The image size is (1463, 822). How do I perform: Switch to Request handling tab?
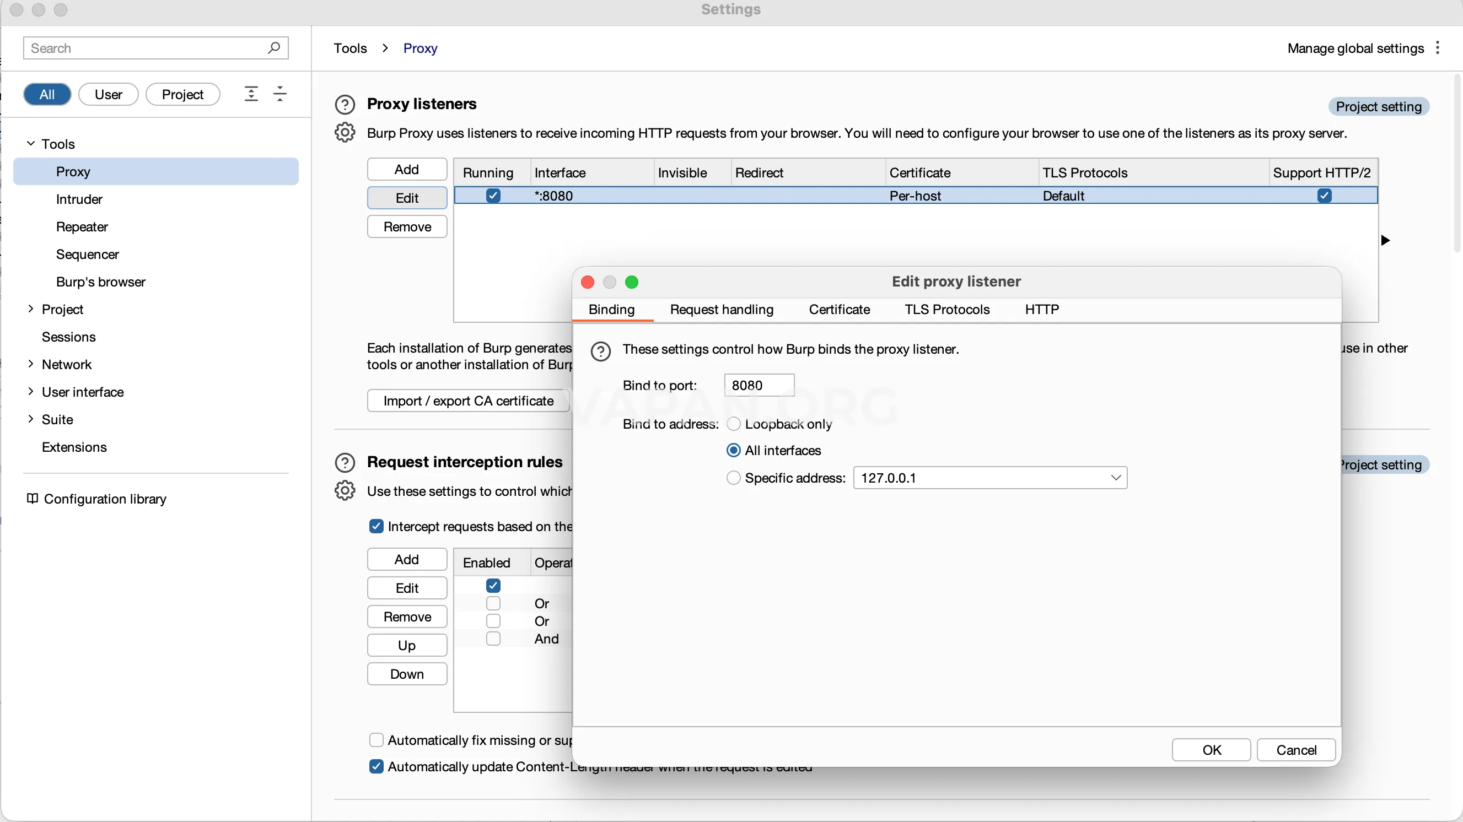[x=721, y=310]
